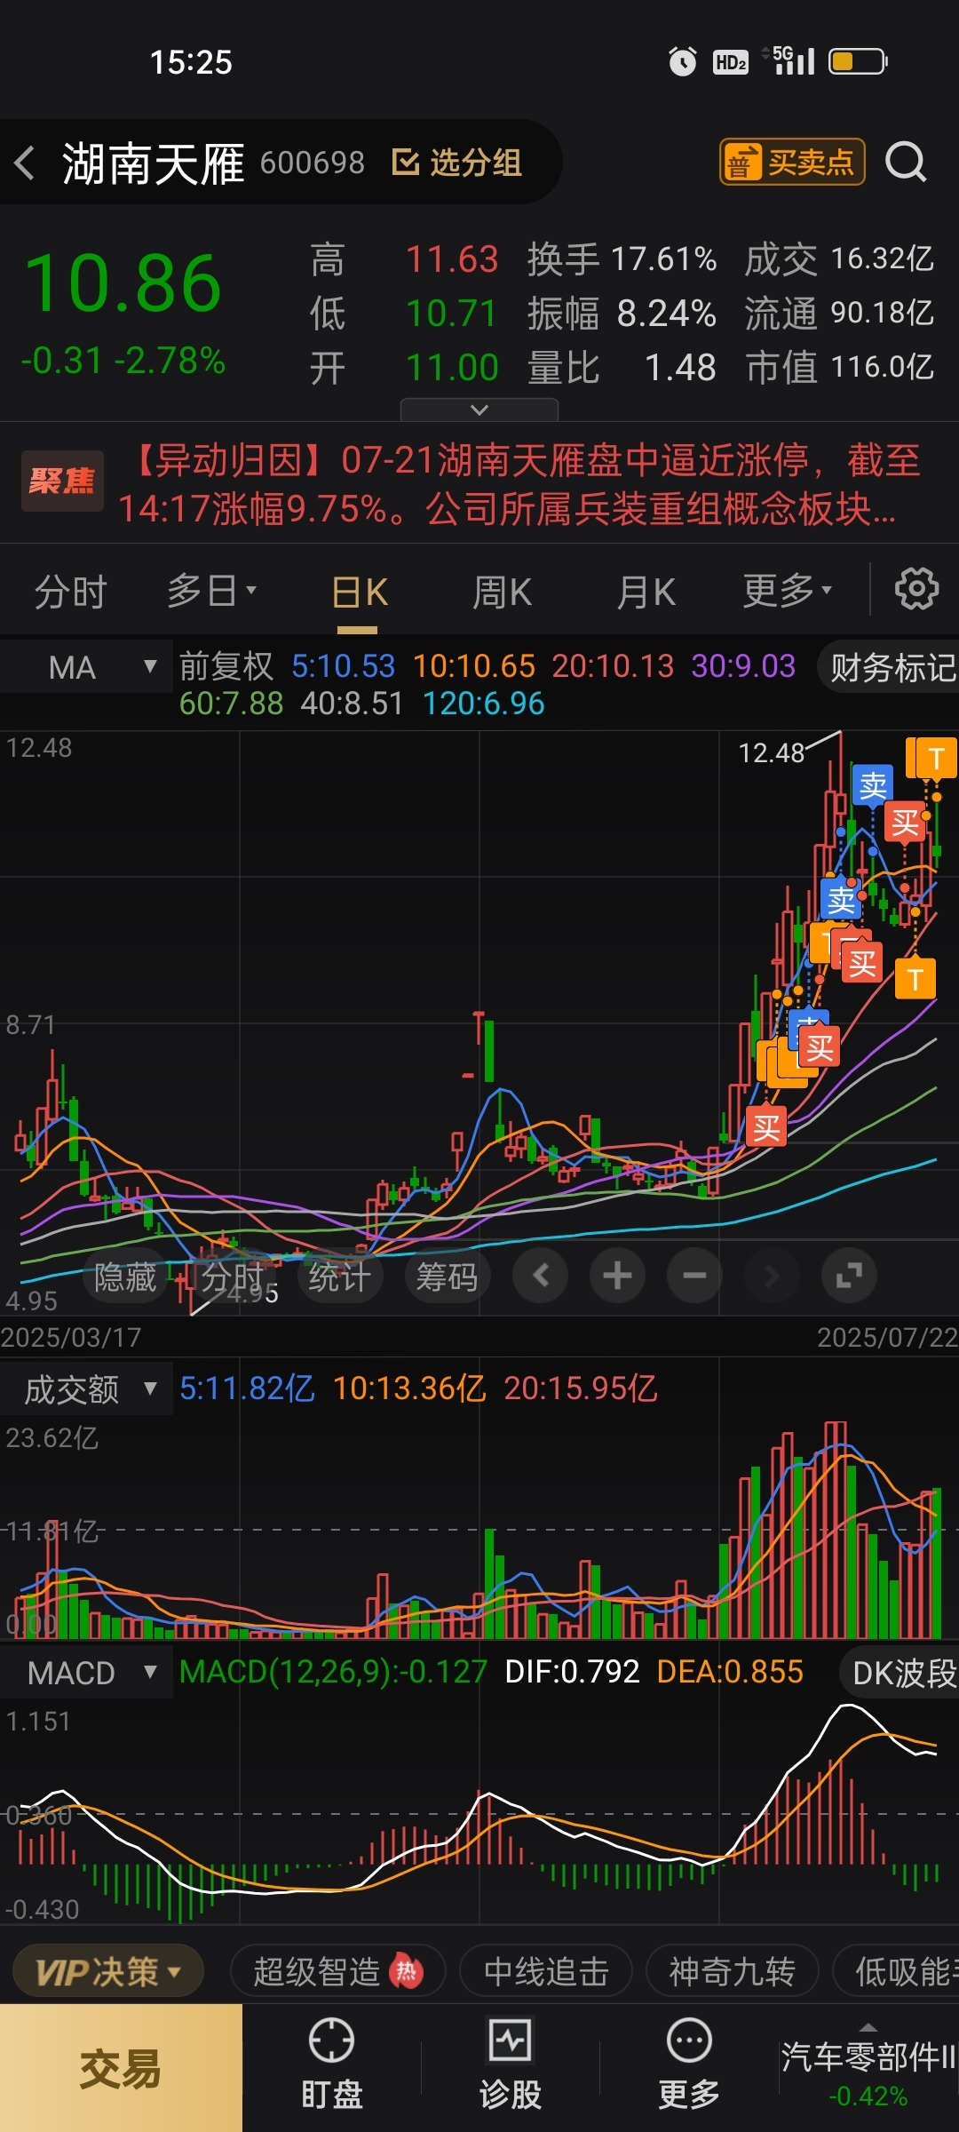Open the 聚焦 news headline about 异动归因
Viewport: 959px width, 2132px height.
520,484
